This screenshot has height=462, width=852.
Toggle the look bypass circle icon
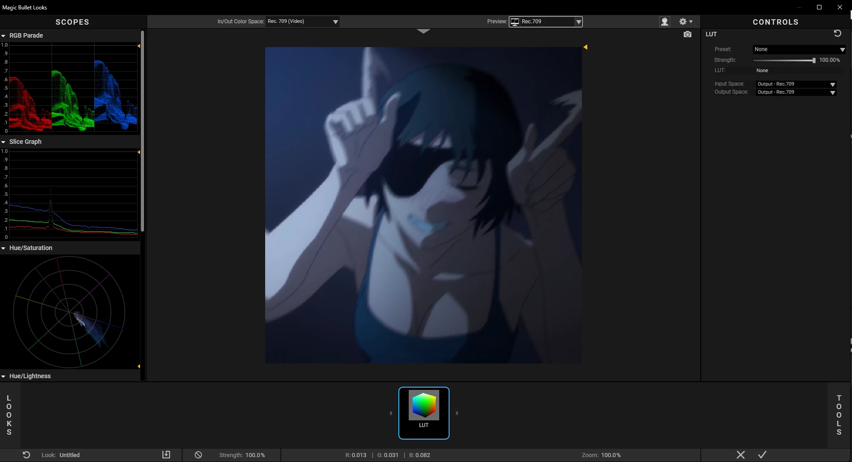point(198,455)
